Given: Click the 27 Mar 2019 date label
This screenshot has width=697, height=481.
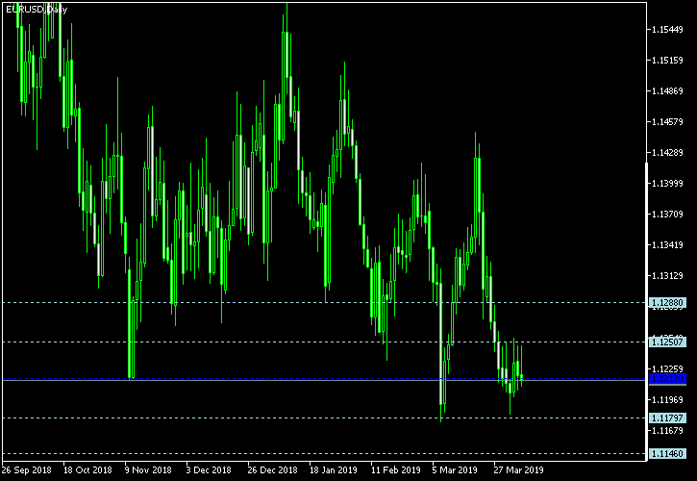Looking at the screenshot, I should click(518, 469).
